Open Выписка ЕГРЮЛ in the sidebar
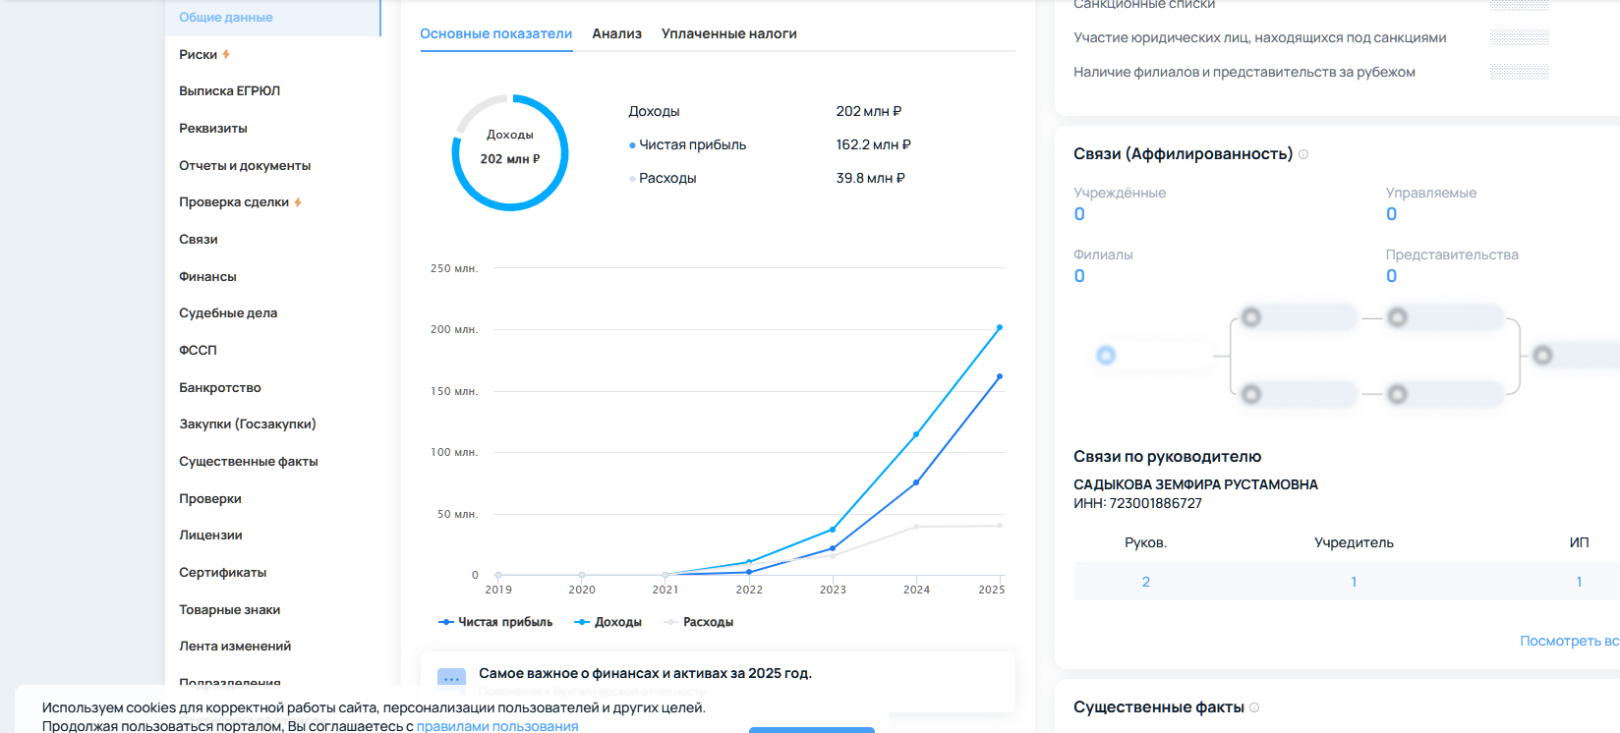This screenshot has height=733, width=1620. click(x=229, y=91)
